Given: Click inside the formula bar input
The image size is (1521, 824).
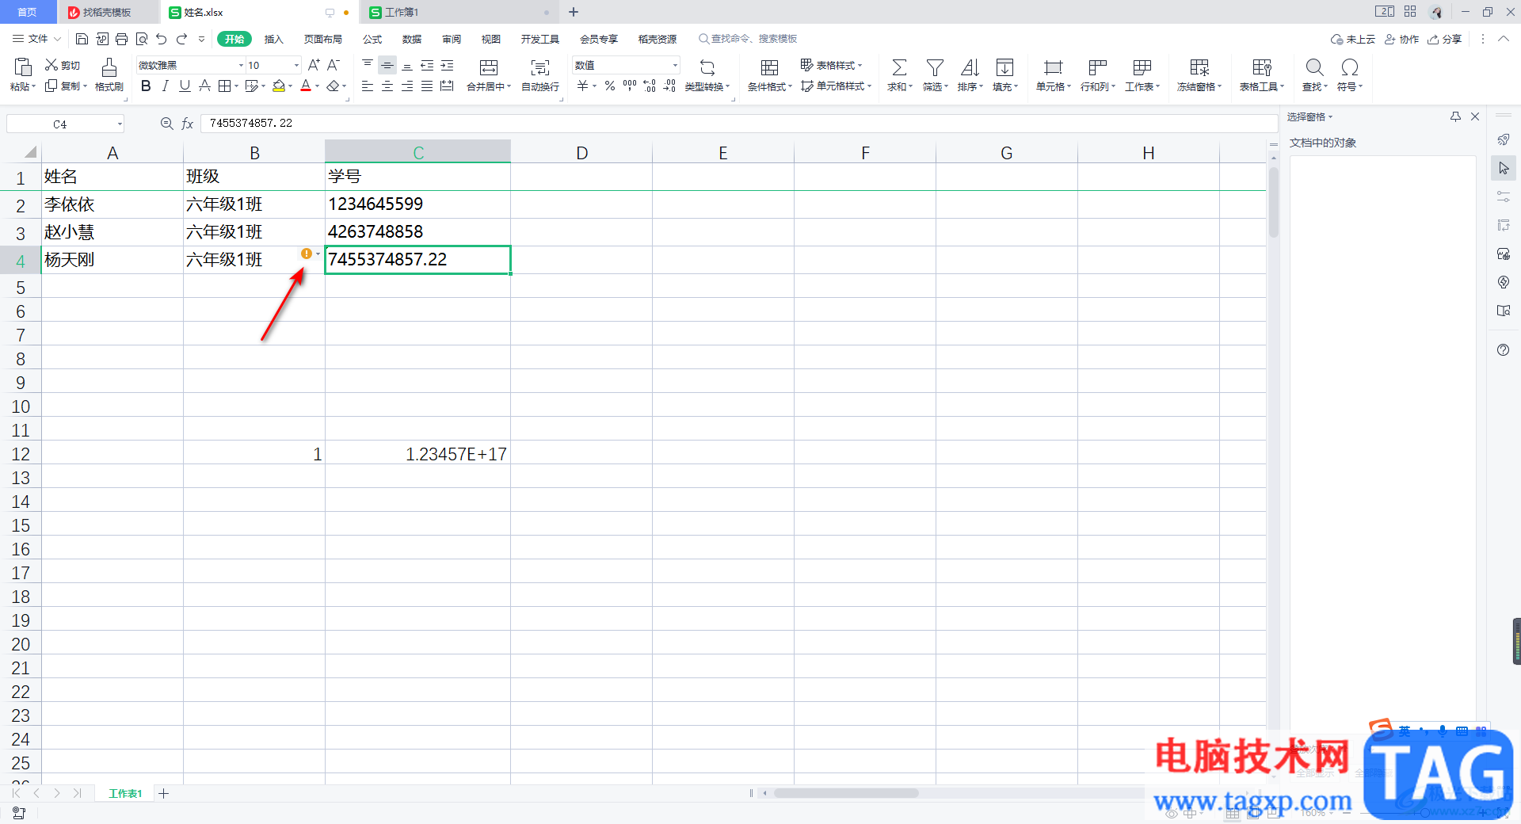Looking at the screenshot, I should point(738,124).
